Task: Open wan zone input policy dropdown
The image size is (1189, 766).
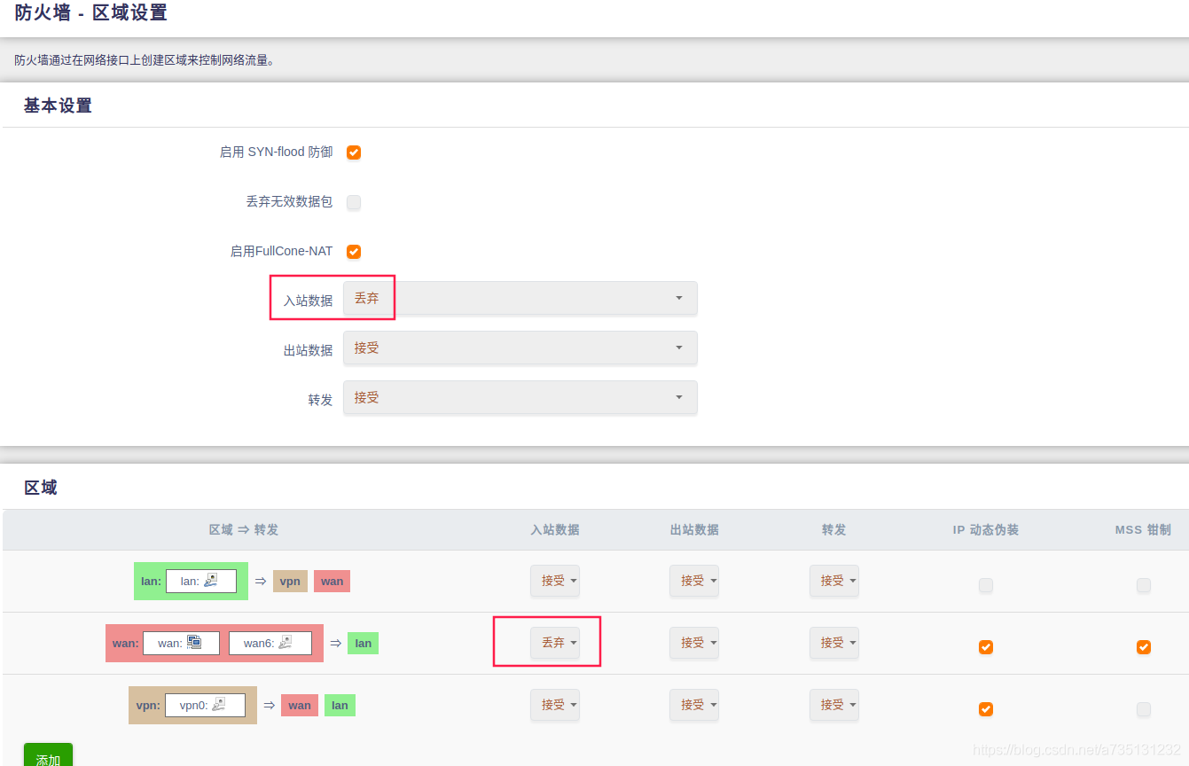Action: [555, 643]
